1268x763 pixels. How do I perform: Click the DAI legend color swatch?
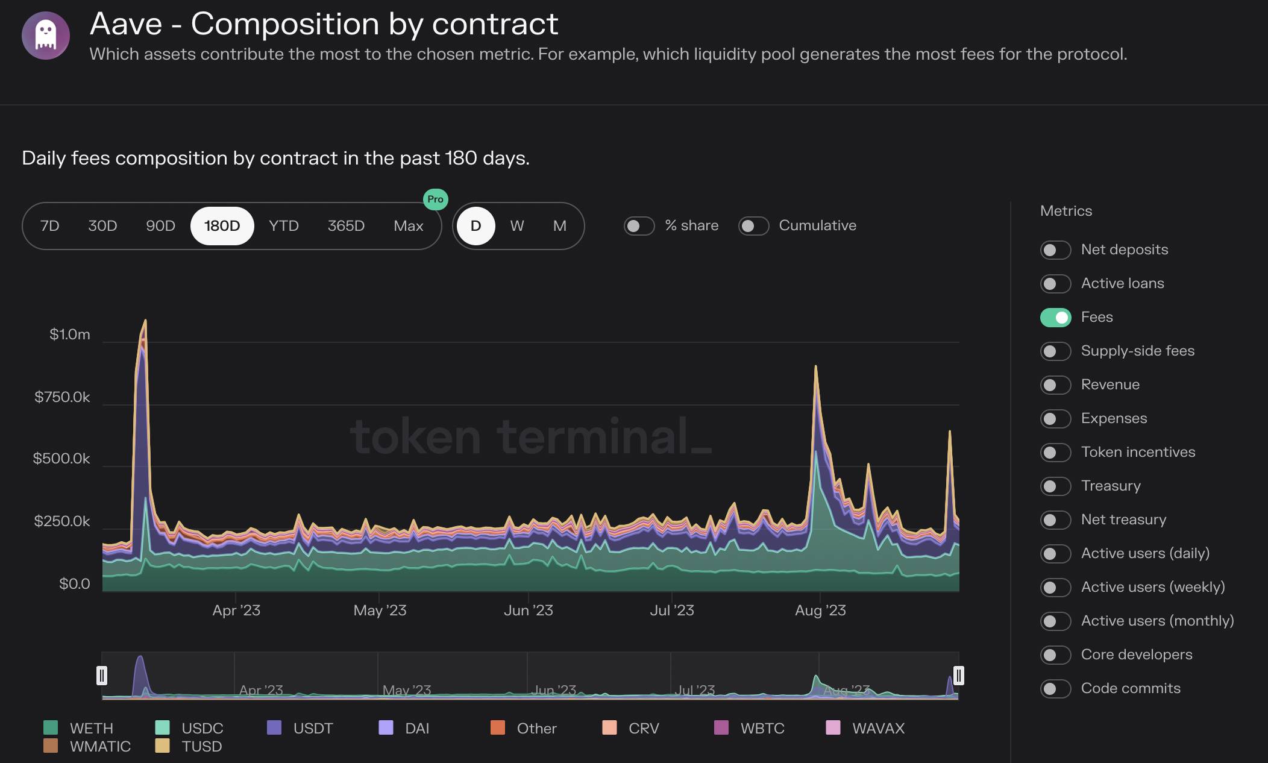pos(386,727)
